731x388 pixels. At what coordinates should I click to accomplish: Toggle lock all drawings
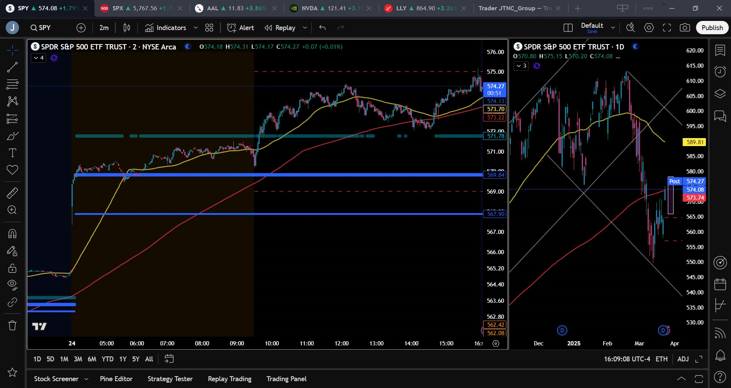tap(12, 268)
